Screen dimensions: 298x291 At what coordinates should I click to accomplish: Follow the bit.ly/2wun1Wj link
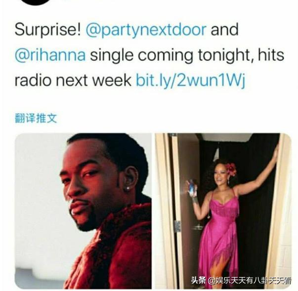191,80
